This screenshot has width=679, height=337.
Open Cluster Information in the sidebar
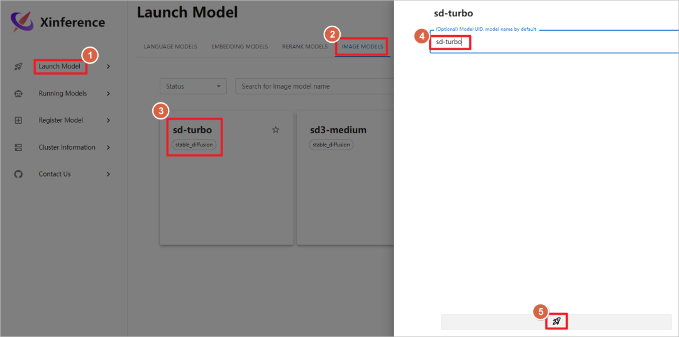(67, 147)
